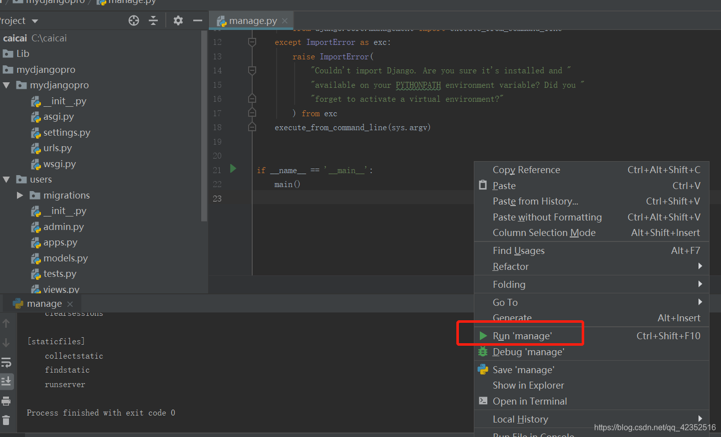Toggle fold marker on line 18
The height and width of the screenshot is (437, 721).
click(x=252, y=127)
